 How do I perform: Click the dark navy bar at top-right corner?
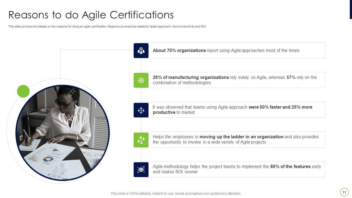(351, 9)
